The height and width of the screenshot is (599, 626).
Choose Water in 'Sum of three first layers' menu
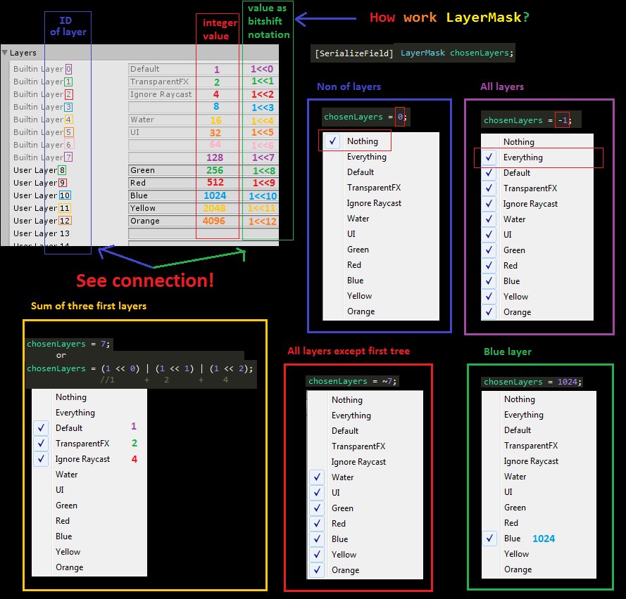tap(89, 475)
